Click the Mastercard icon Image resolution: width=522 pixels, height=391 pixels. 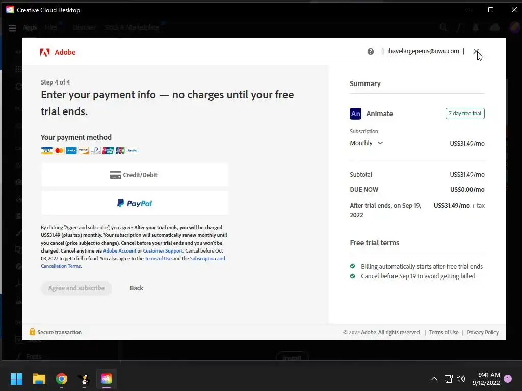click(59, 150)
